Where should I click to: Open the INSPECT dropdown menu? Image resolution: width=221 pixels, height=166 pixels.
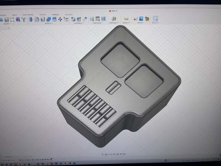pos(127,23)
